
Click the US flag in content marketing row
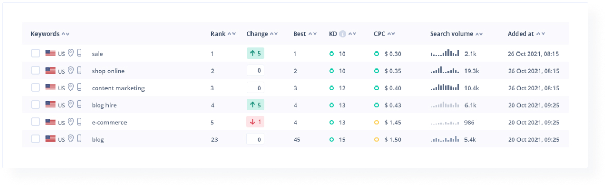point(50,88)
